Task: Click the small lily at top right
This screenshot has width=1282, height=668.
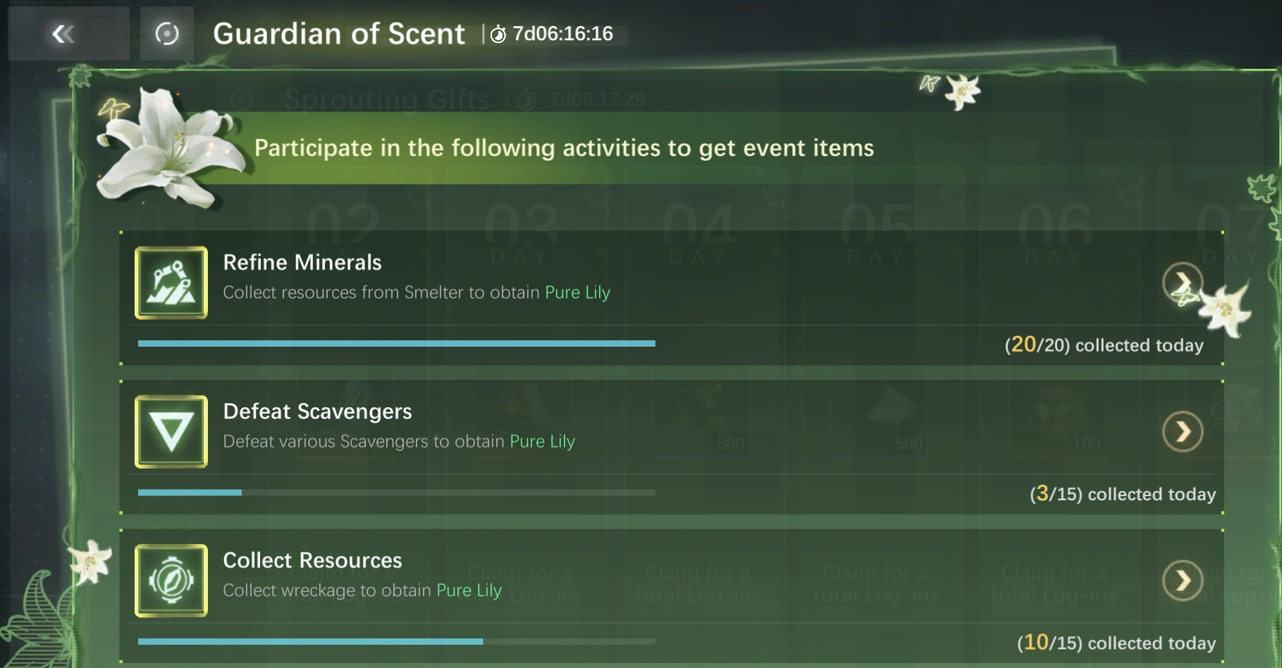Action: pyautogui.click(x=962, y=91)
